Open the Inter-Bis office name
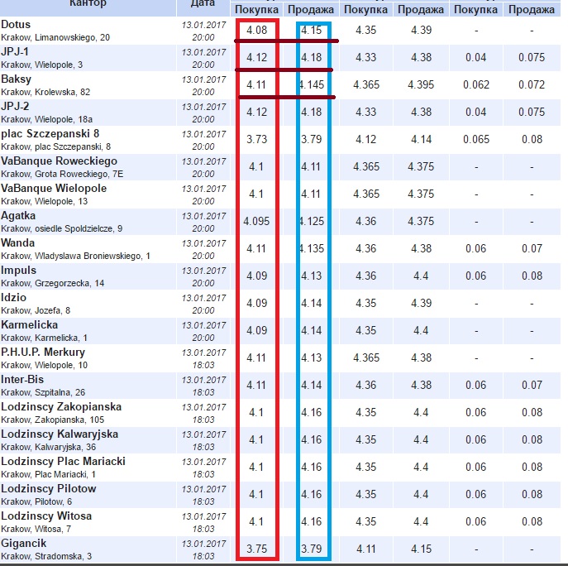Screen dimensions: 568x566 (x=22, y=380)
